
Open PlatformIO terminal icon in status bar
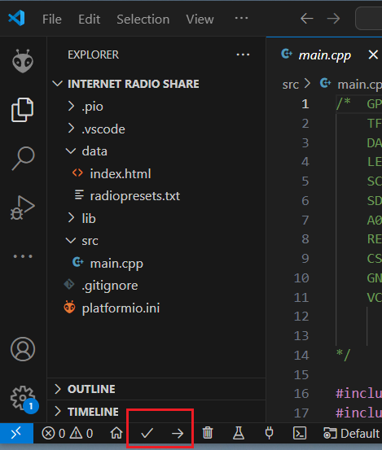click(300, 433)
